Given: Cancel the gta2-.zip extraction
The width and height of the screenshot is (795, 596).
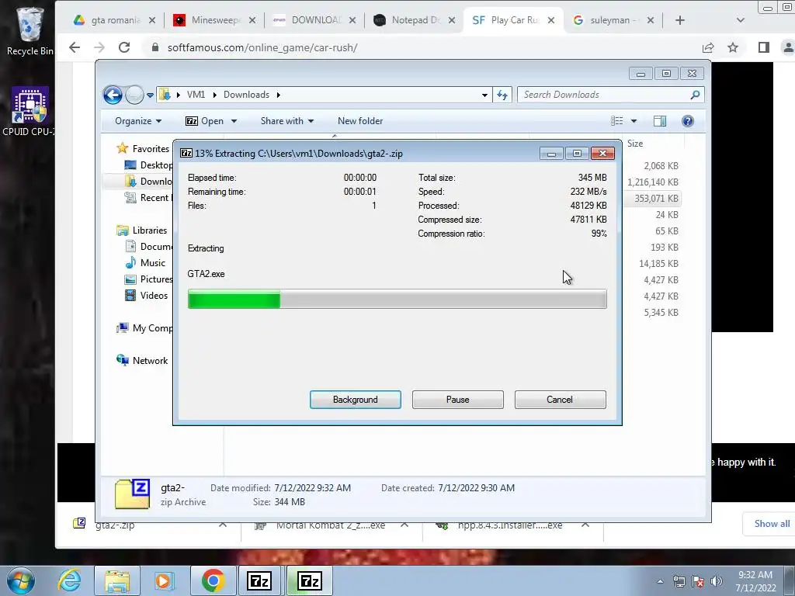Looking at the screenshot, I should click(560, 400).
